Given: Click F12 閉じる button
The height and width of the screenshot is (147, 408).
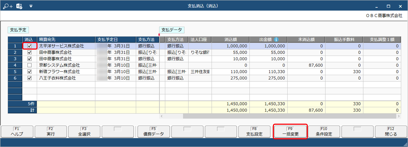Looking at the screenshot, I should 391,132.
